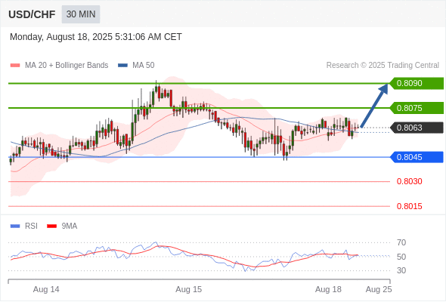Image resolution: width=446 pixels, height=302 pixels.
Task: Click the 30 MIN timeframe badge
Action: point(81,14)
